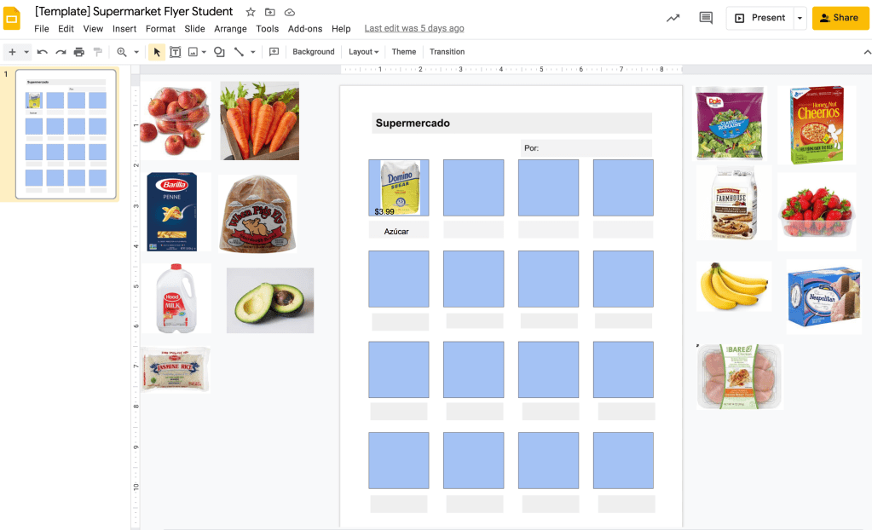Open the Arrange menu
This screenshot has width=872, height=530.
click(x=230, y=29)
